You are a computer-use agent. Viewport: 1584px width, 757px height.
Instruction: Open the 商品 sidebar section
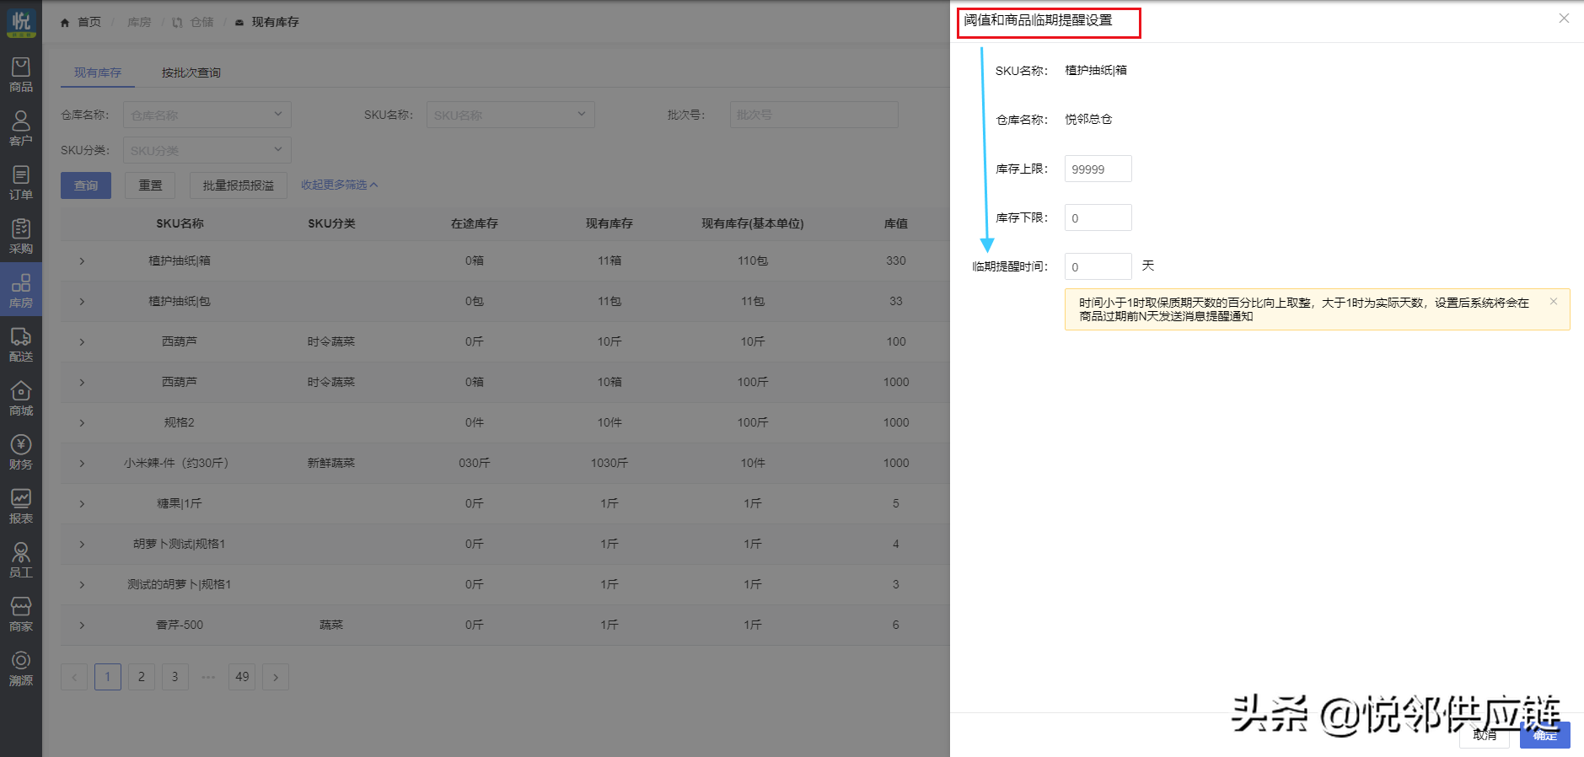[x=21, y=75]
